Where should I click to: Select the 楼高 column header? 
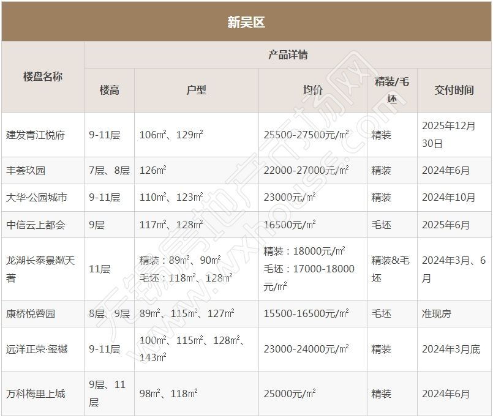pos(110,90)
